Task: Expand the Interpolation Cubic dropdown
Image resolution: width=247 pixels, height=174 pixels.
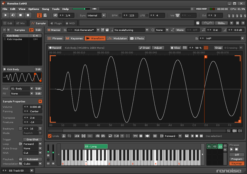Action: point(32,163)
